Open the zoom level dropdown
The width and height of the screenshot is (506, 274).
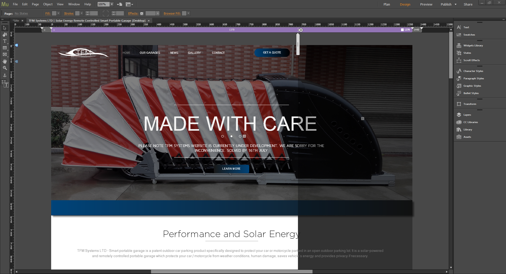point(112,4)
